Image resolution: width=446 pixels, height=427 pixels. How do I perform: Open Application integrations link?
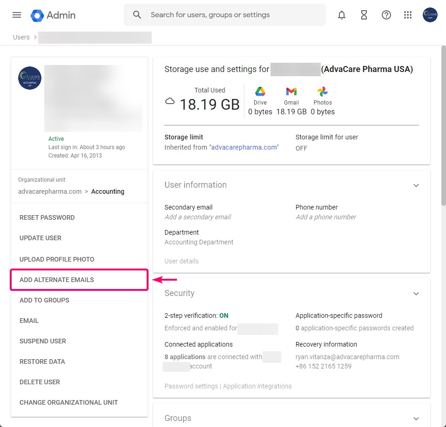[257, 386]
